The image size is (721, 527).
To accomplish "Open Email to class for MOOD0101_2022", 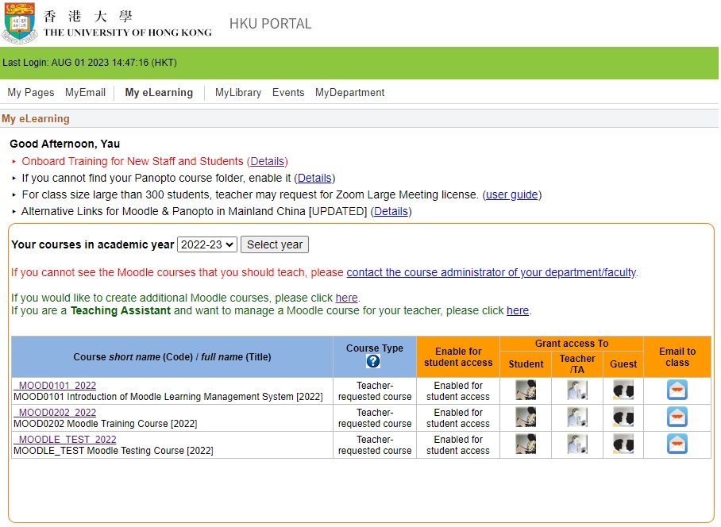I will pyautogui.click(x=677, y=390).
